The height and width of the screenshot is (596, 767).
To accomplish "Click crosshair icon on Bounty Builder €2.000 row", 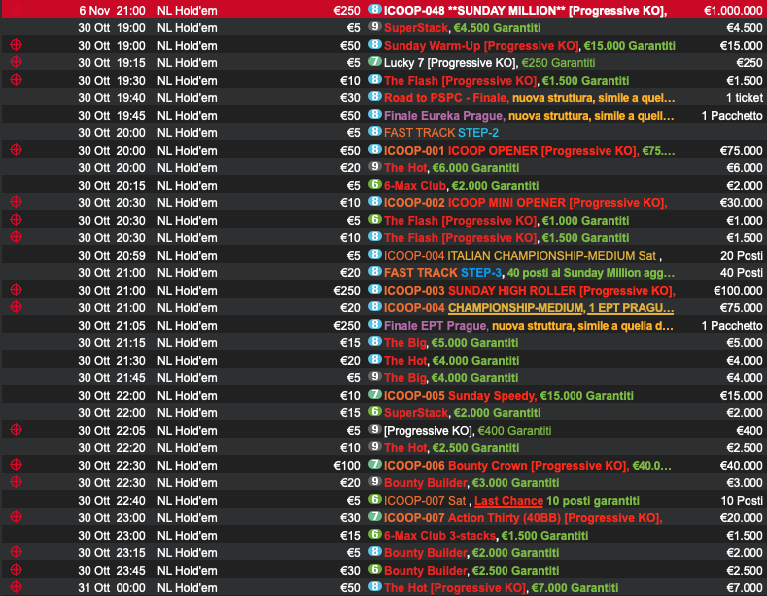I will click(17, 552).
